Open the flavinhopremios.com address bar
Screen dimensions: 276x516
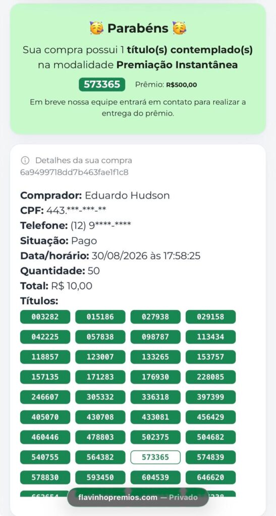[138, 497]
